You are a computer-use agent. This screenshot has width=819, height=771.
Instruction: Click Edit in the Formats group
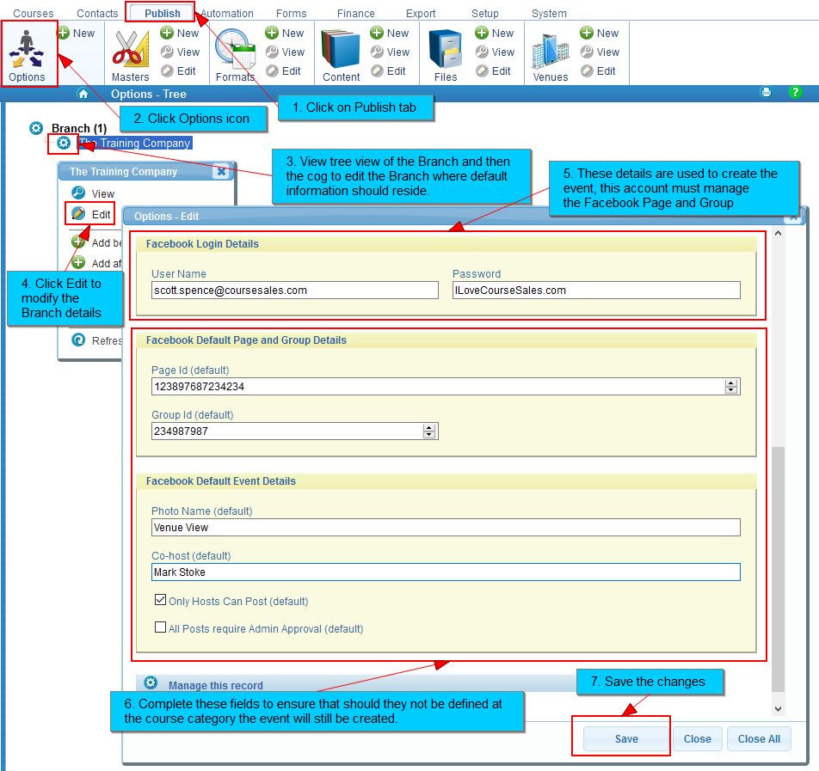284,70
